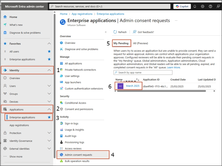Expand the Protection section chevron

click(x=49, y=133)
